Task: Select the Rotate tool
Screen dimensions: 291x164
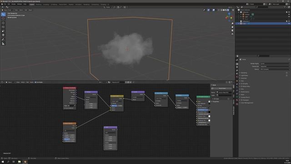Action: click(x=3, y=27)
